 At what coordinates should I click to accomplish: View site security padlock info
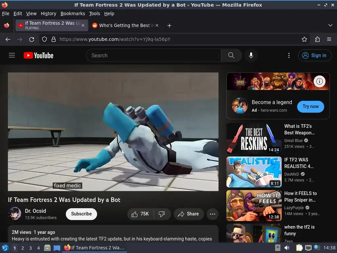tap(54, 39)
